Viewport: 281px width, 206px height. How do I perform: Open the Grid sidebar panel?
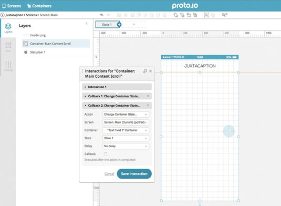tap(8, 47)
